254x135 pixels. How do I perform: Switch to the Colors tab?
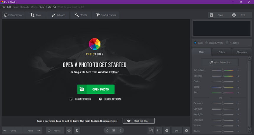(222, 52)
